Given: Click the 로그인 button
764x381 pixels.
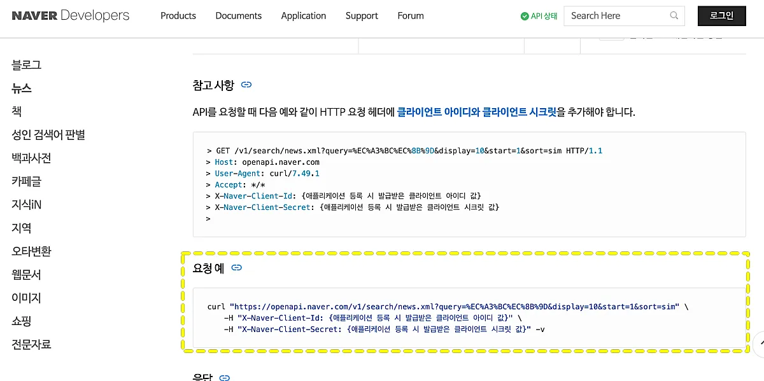Looking at the screenshot, I should pyautogui.click(x=721, y=16).
